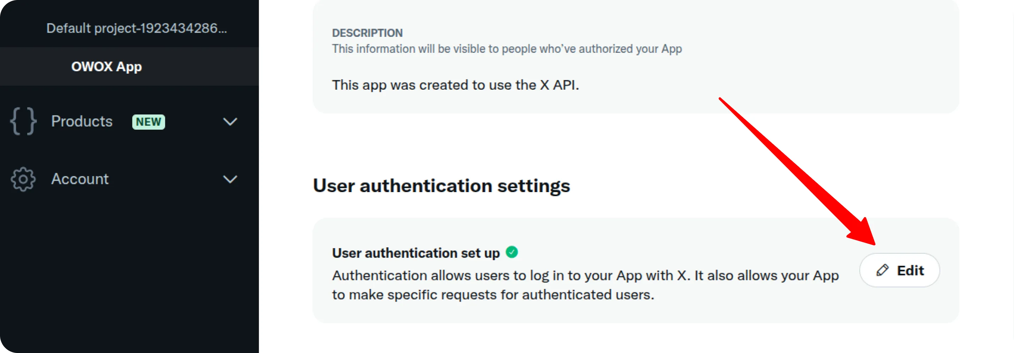Click the Edit button for user authentication
Viewport: 1014px width, 353px height.
[899, 270]
